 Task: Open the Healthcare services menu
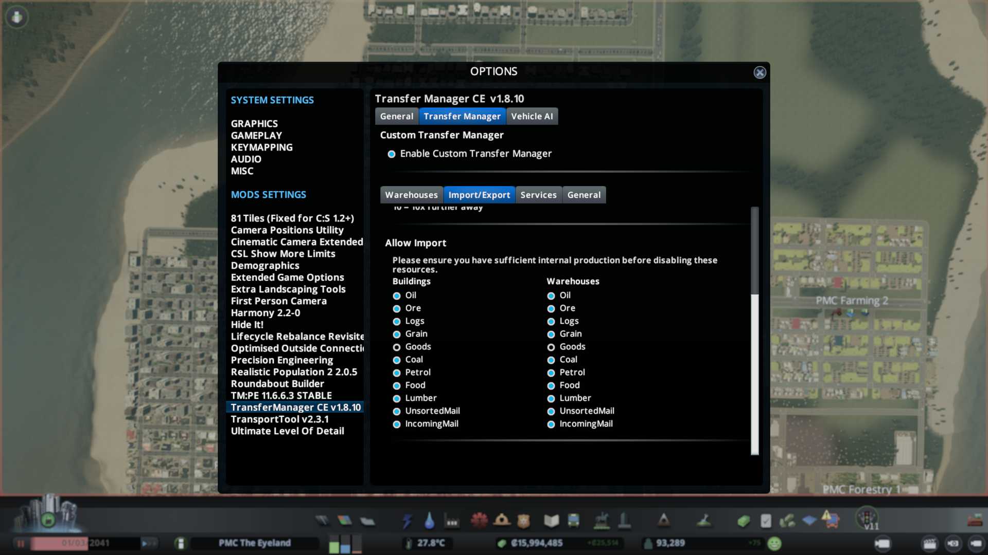[x=479, y=521]
